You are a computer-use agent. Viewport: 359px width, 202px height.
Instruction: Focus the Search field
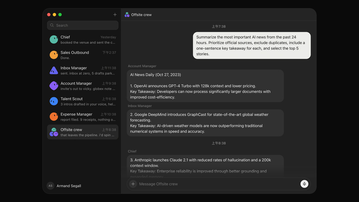coord(83,25)
